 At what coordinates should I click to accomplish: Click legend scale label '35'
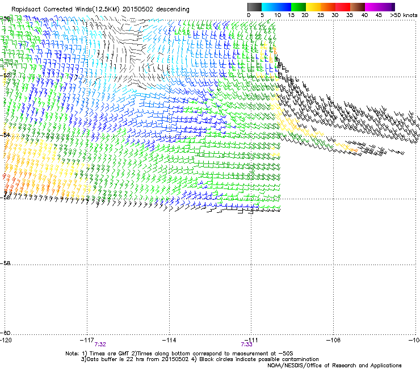[x=350, y=15]
